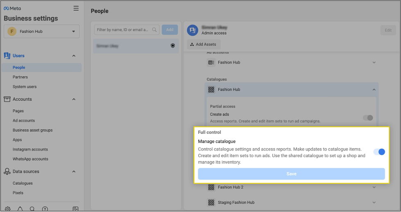
Task: Open settings gear icon in sidebar footer
Action: point(8,209)
